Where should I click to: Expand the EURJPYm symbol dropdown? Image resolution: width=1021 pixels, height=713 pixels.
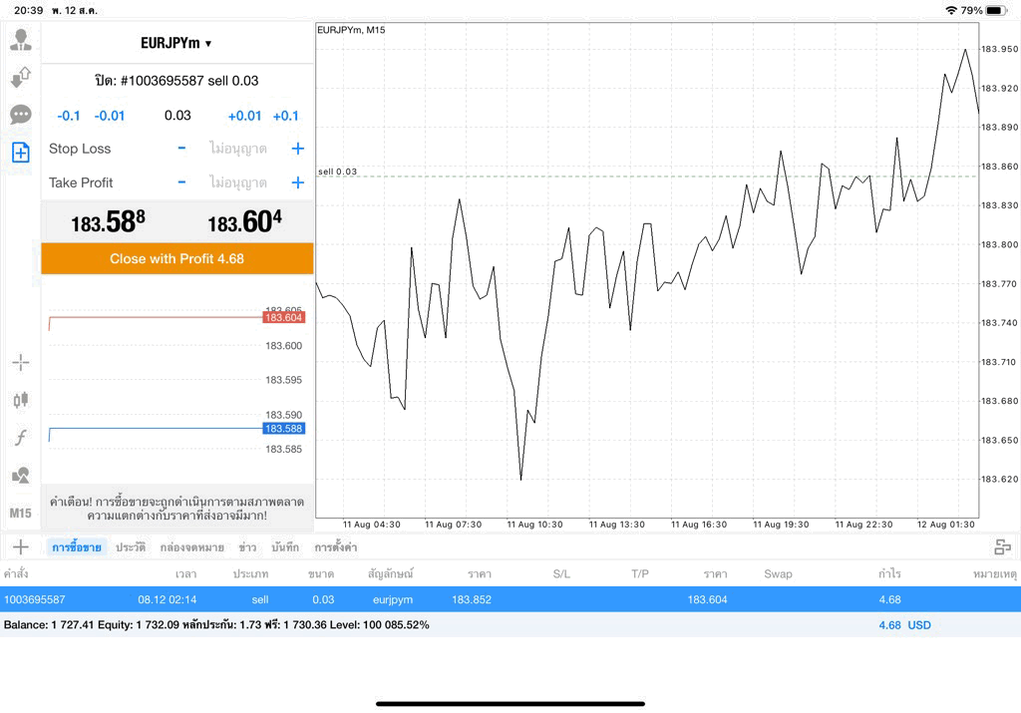pyautogui.click(x=176, y=43)
